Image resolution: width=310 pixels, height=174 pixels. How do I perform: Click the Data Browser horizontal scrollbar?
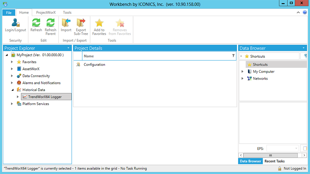(273, 155)
